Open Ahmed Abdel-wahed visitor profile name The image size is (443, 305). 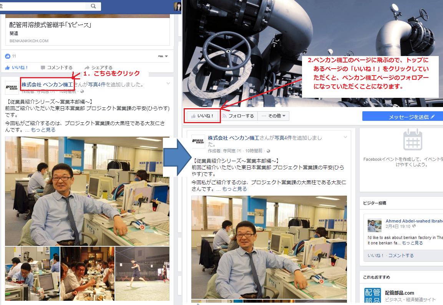tap(414, 221)
